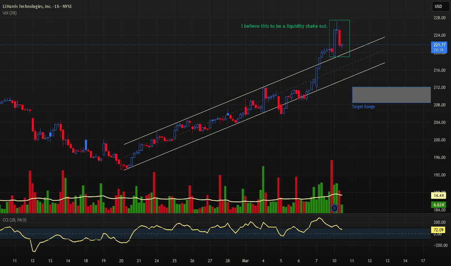Viewport: 451px width, 266px height.
Task: Click date 25 on time axis
Action: [175, 261]
